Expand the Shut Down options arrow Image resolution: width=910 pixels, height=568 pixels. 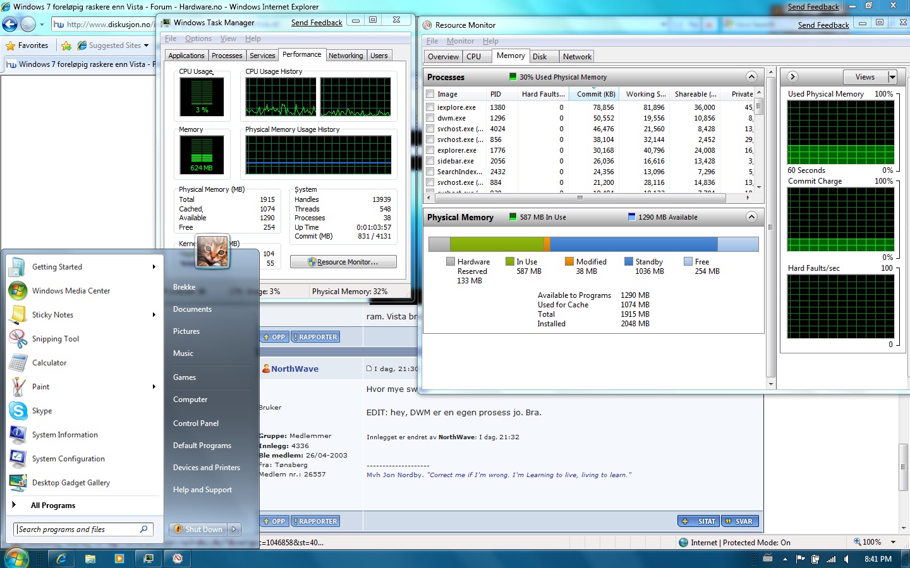(x=234, y=530)
